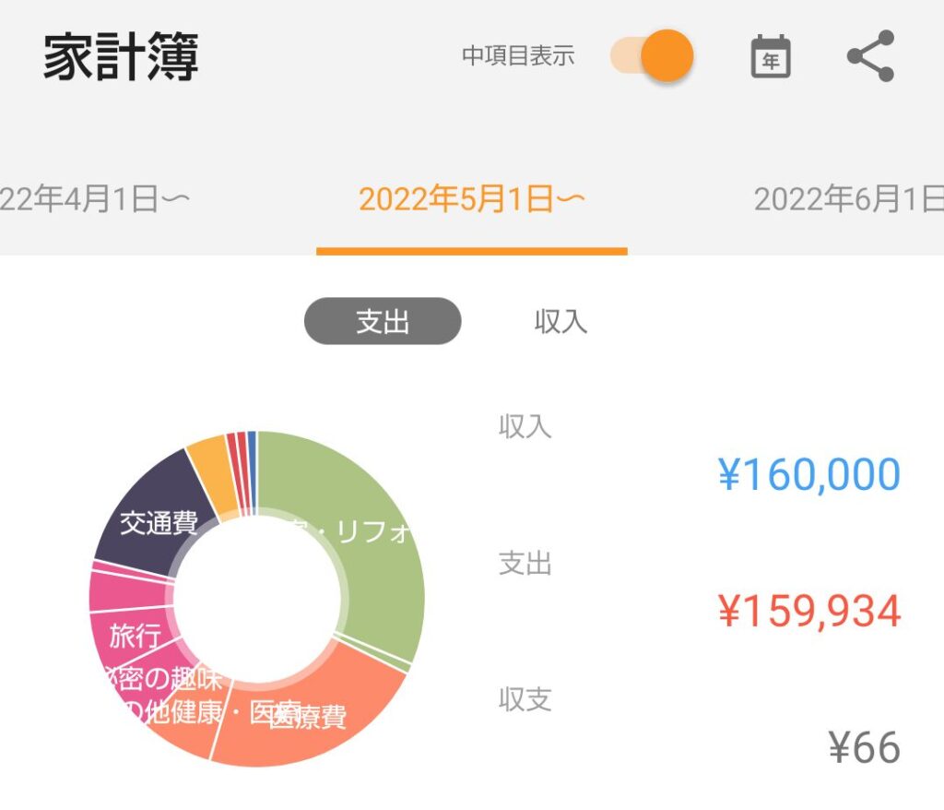
Task: Tap the ¥66 balance amount
Action: (x=864, y=747)
